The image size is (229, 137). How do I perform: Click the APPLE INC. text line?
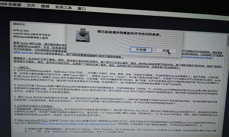click(x=21, y=30)
